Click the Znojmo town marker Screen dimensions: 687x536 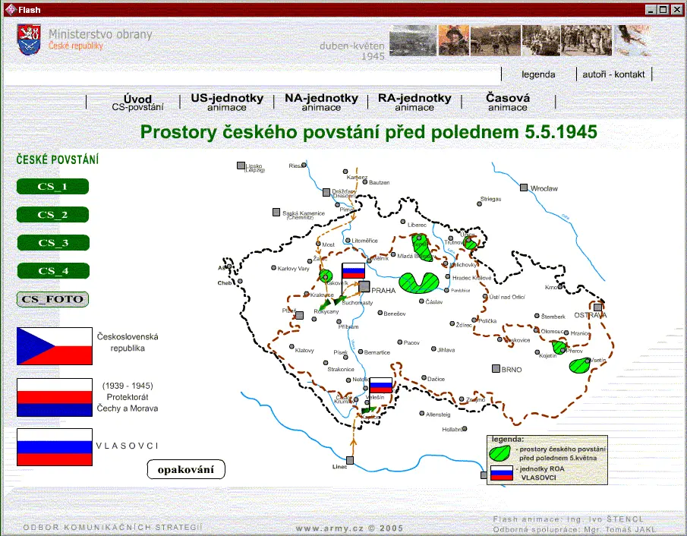click(x=462, y=399)
